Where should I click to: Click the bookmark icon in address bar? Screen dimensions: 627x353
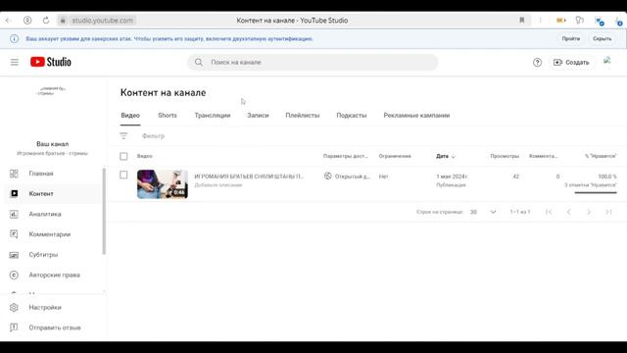pyautogui.click(x=522, y=21)
